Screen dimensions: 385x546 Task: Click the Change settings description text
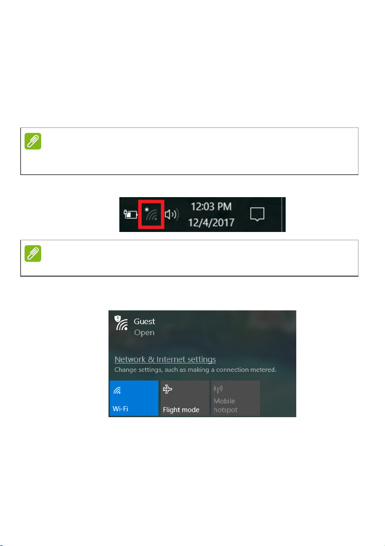[x=195, y=370]
